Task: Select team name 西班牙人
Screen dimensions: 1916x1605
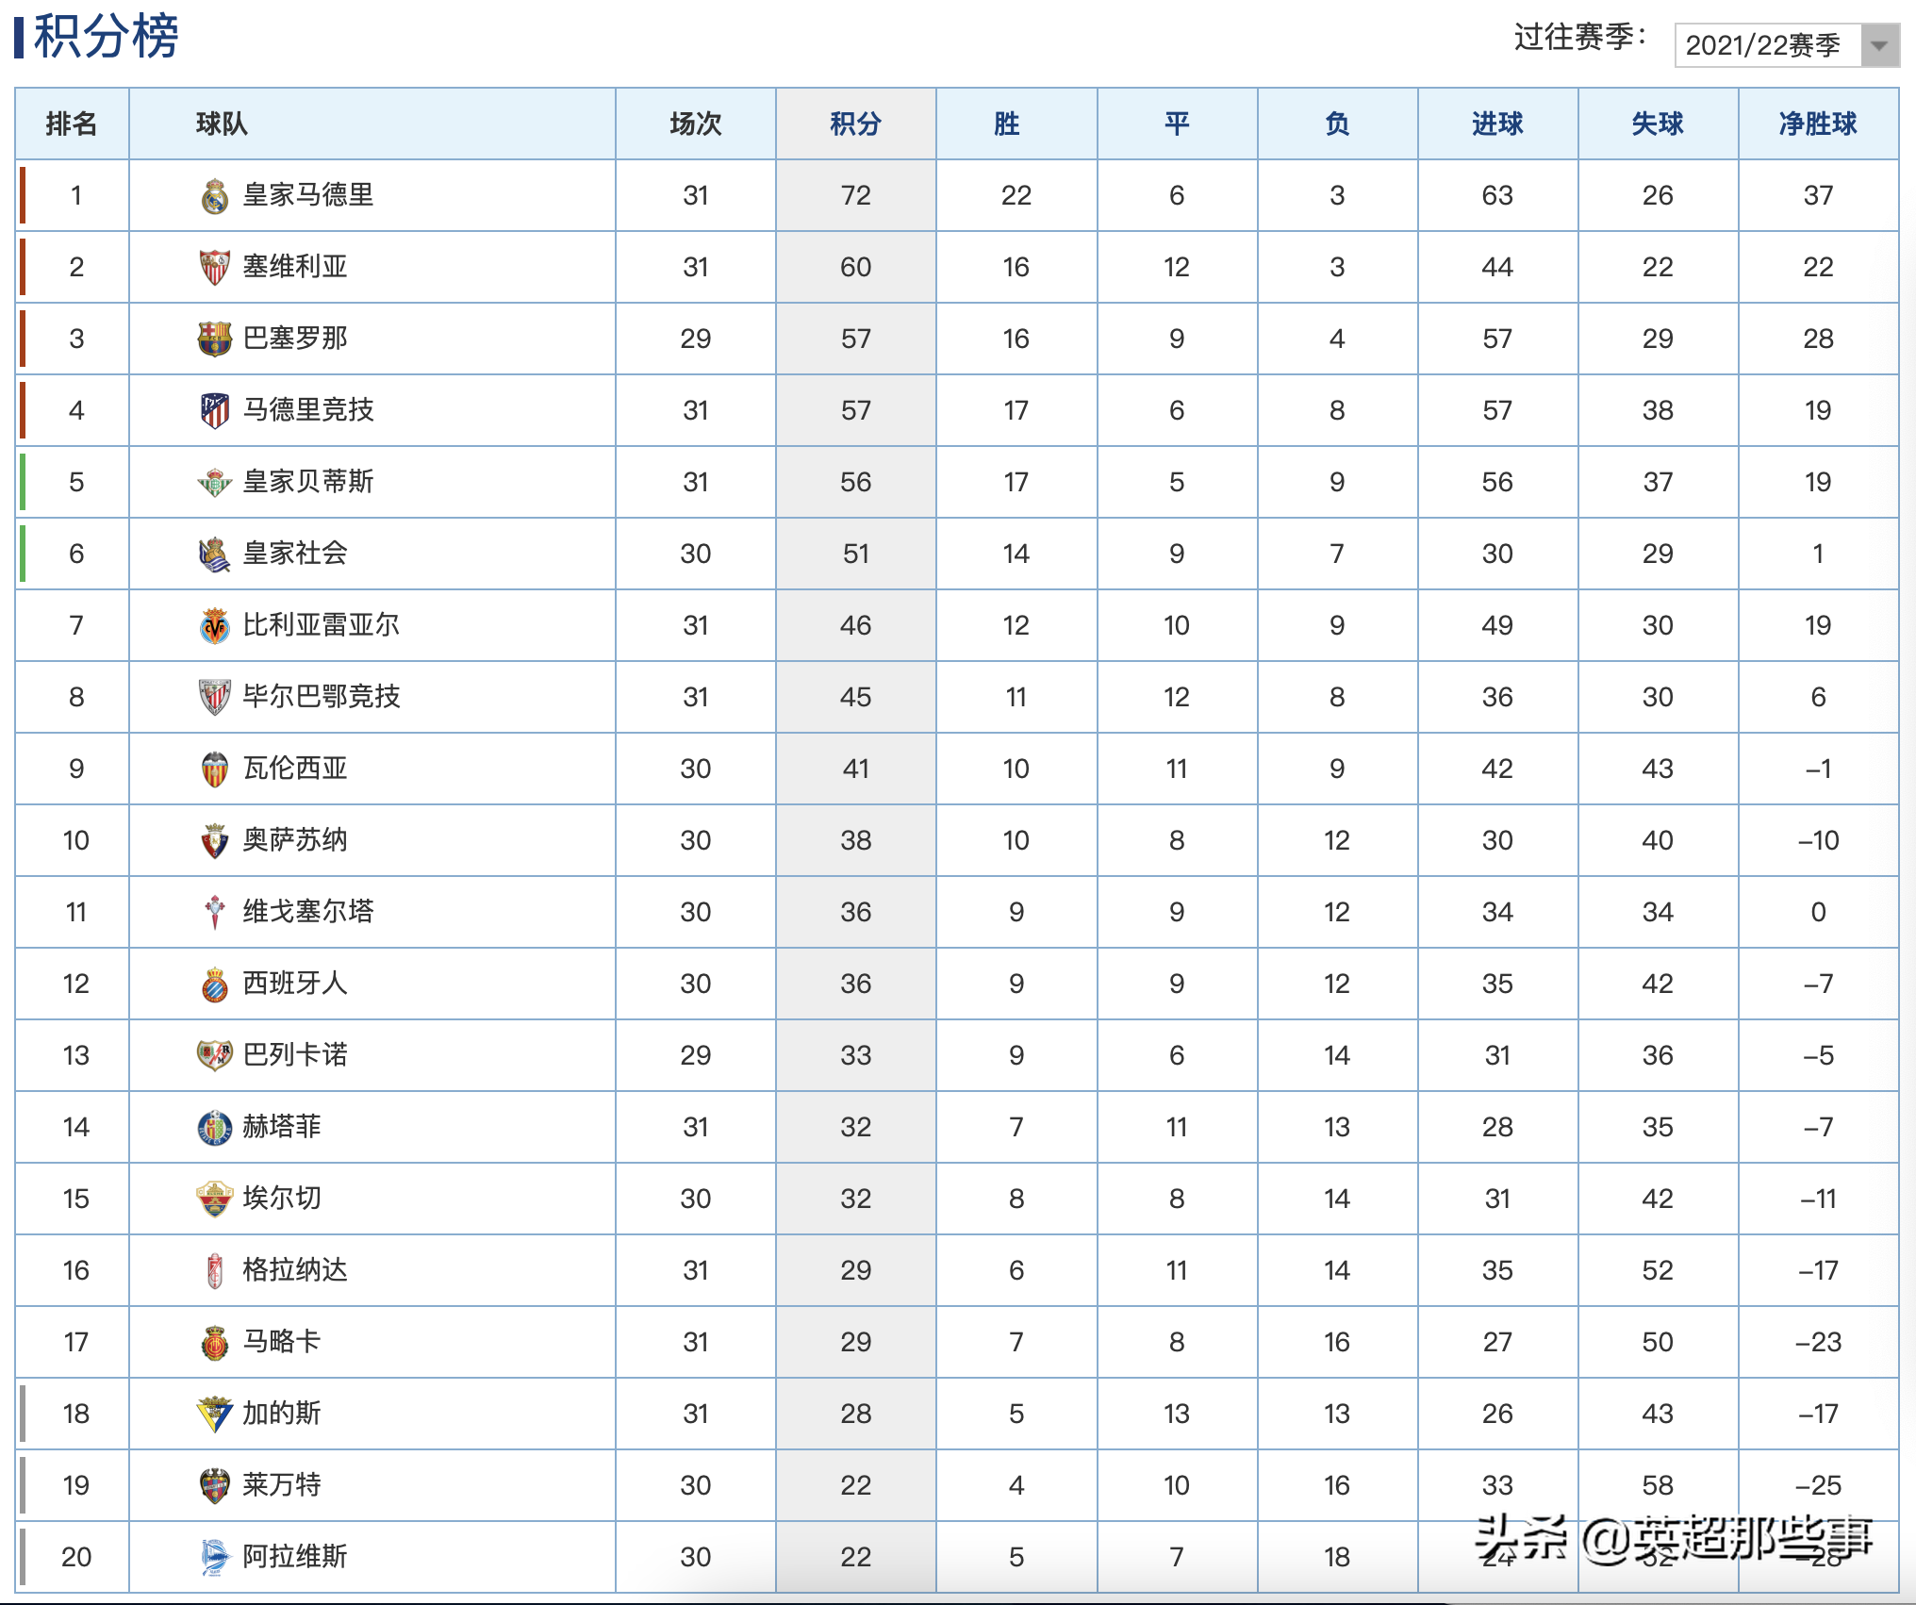Action: pyautogui.click(x=295, y=984)
